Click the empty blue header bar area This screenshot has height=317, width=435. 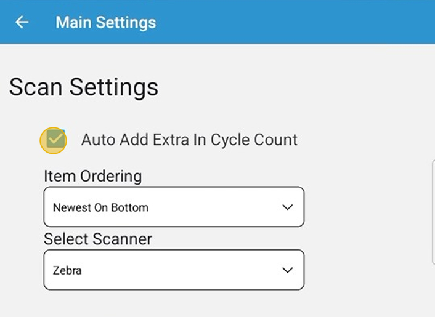(x=296, y=23)
